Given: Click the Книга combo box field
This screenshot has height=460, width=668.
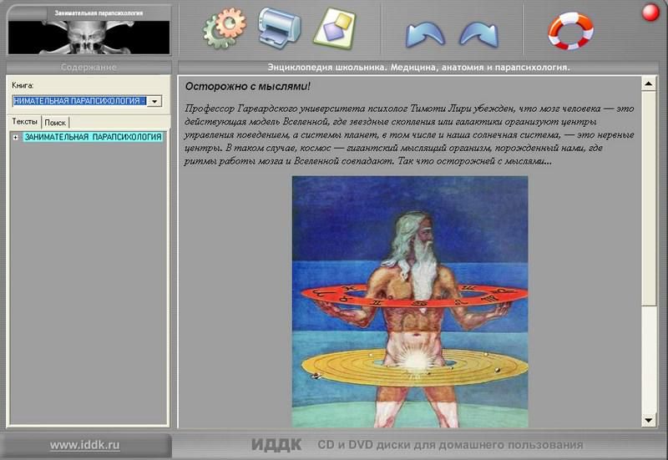Looking at the screenshot, I should coord(79,101).
